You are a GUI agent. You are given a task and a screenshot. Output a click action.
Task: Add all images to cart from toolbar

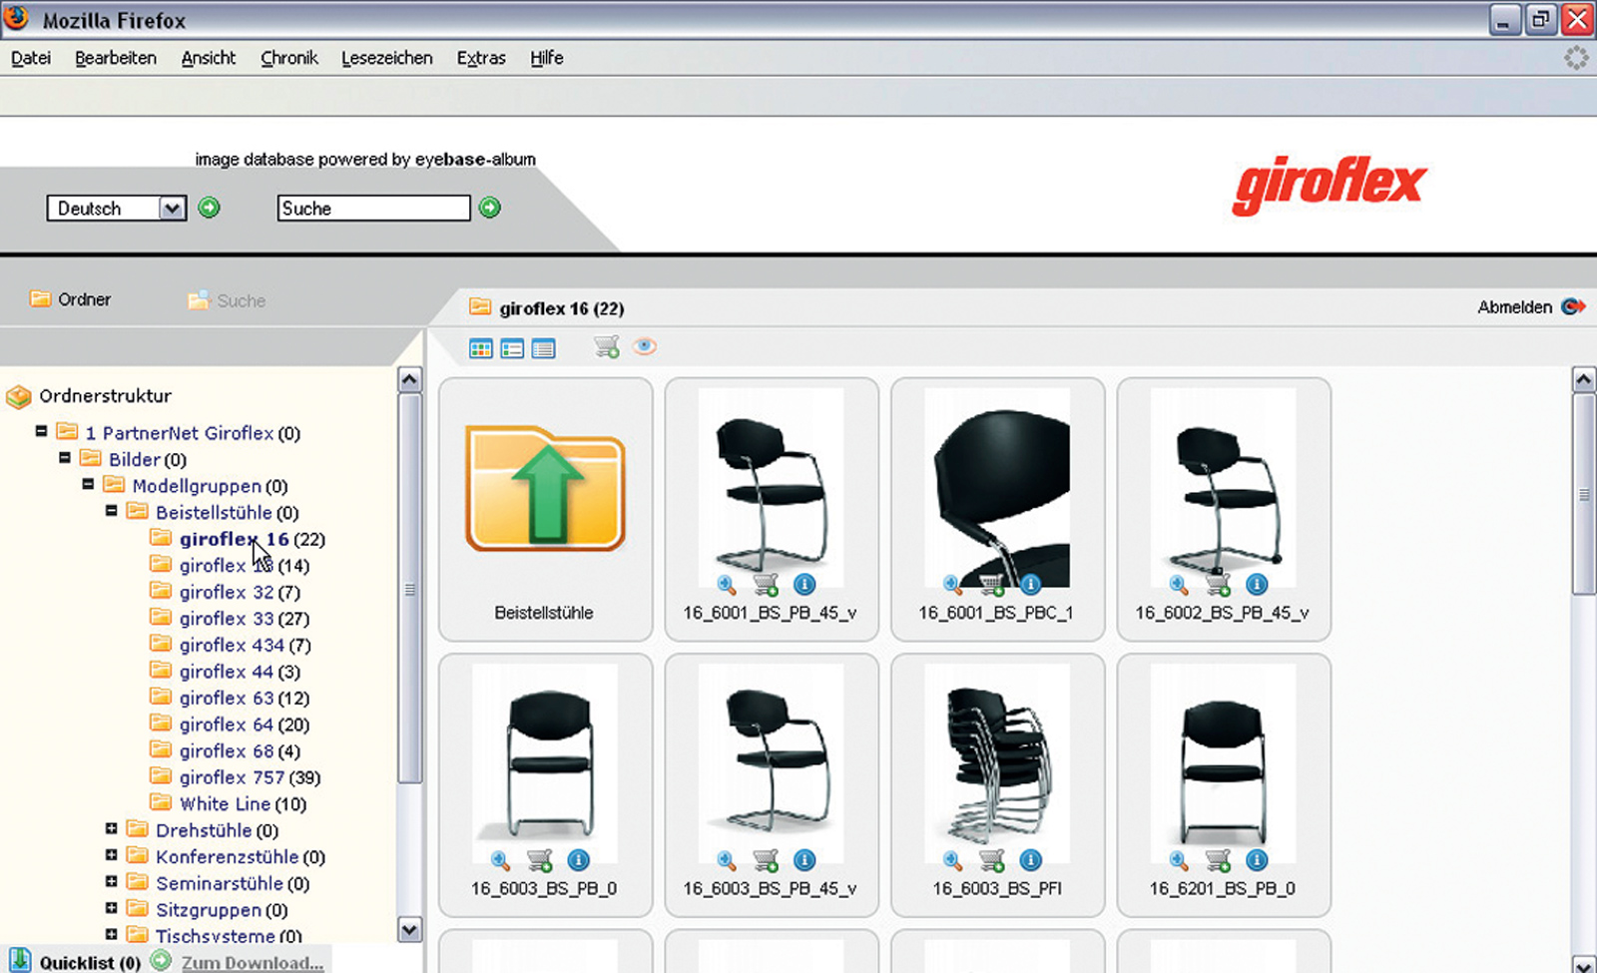coord(606,347)
